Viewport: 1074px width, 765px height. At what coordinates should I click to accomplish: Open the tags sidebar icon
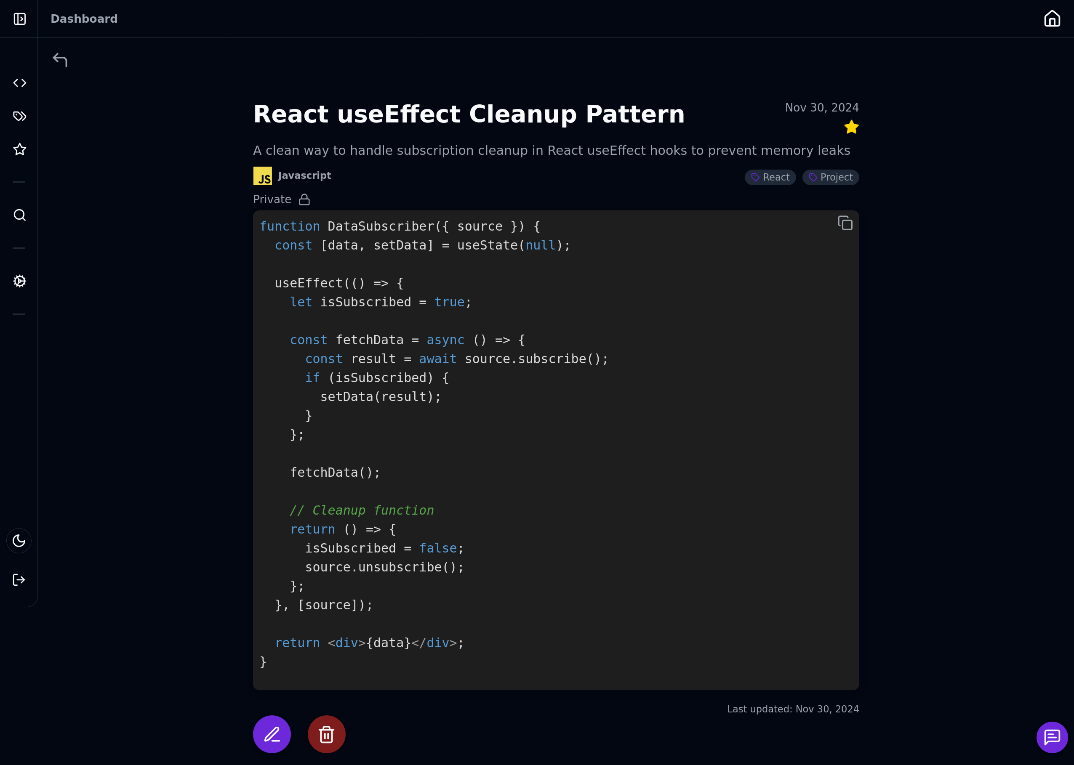[19, 116]
